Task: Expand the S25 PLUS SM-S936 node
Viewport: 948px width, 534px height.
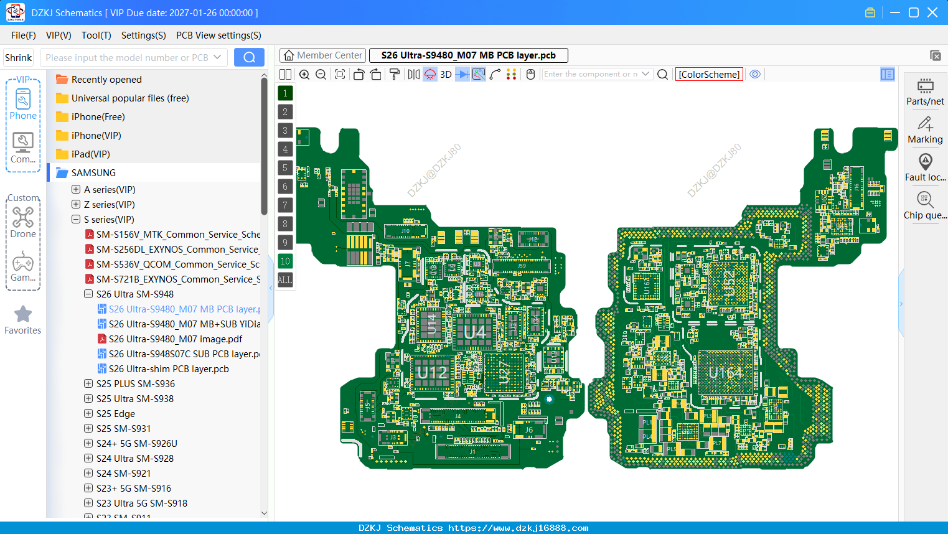Action: tap(88, 383)
